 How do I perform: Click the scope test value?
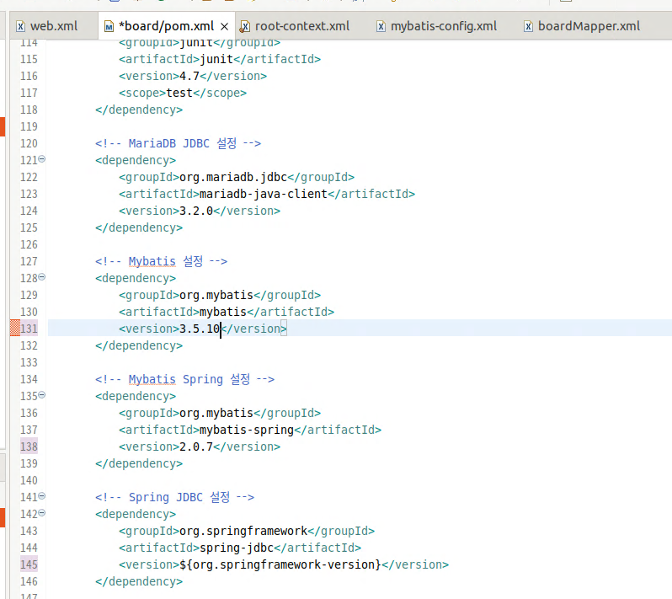pos(179,93)
